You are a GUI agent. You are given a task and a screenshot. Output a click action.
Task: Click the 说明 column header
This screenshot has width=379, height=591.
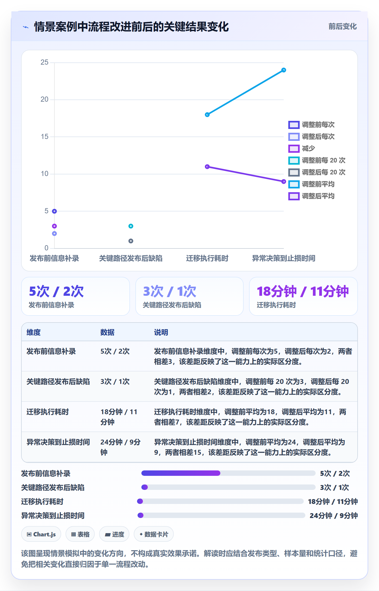click(161, 332)
